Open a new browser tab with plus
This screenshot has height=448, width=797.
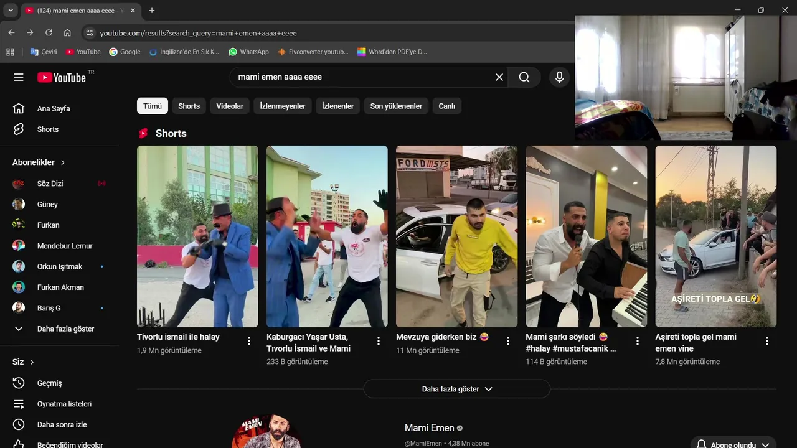tap(151, 11)
